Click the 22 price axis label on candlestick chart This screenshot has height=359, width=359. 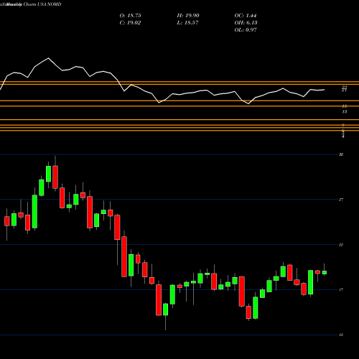[x=341, y=245]
